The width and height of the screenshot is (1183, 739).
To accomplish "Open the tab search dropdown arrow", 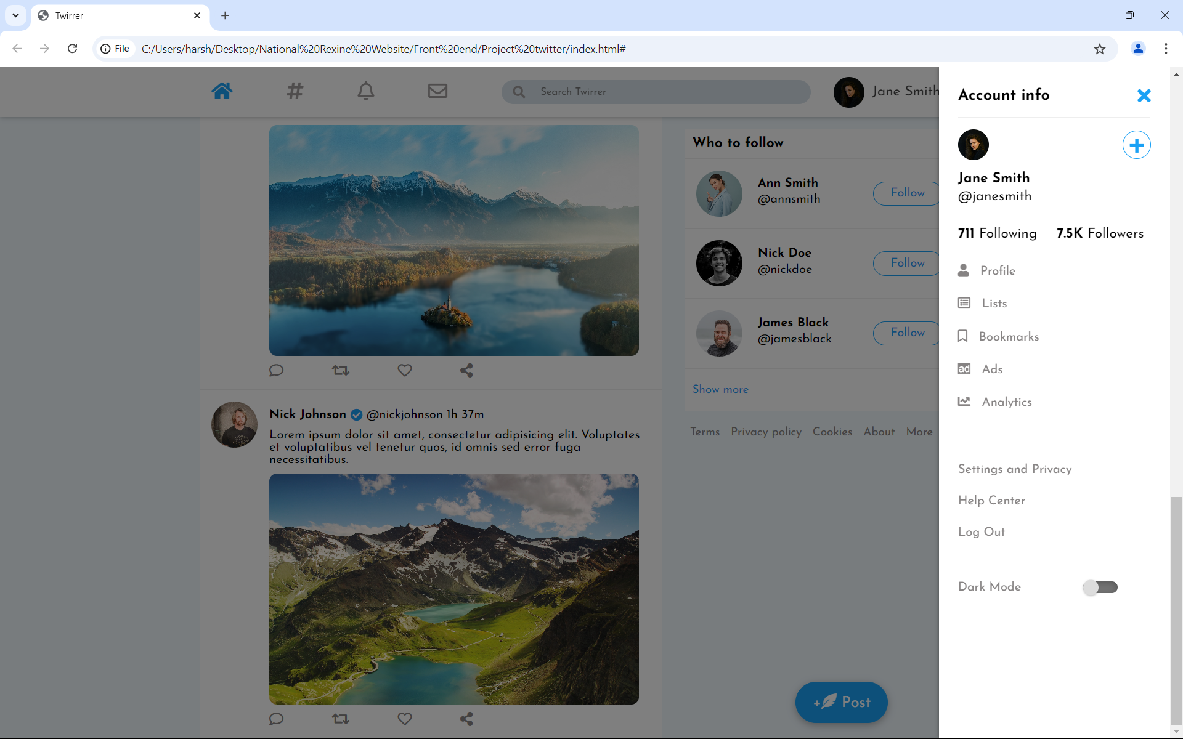I will point(15,15).
